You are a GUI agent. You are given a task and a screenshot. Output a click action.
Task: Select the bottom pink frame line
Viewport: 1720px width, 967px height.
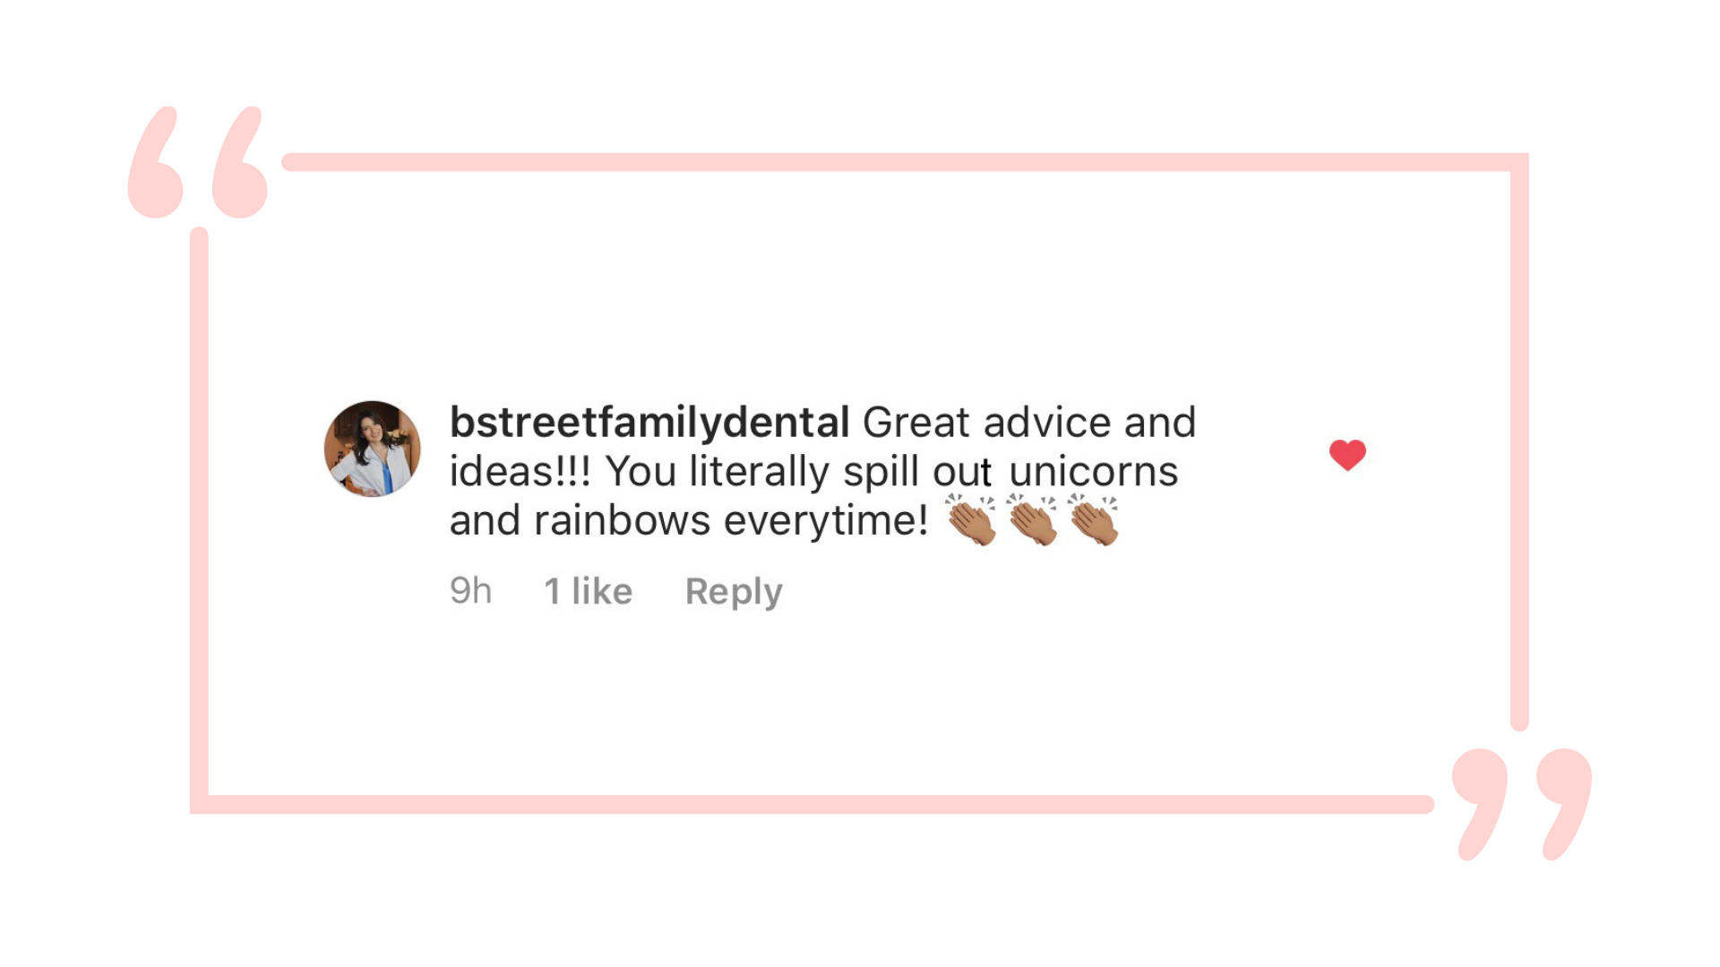(812, 804)
